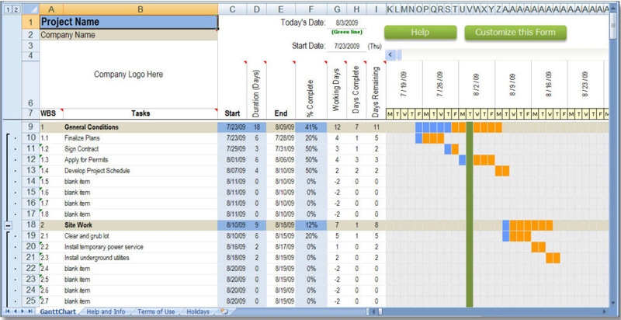
Task: Click the Gantt timeline scrollbar thumb
Action: (398, 54)
